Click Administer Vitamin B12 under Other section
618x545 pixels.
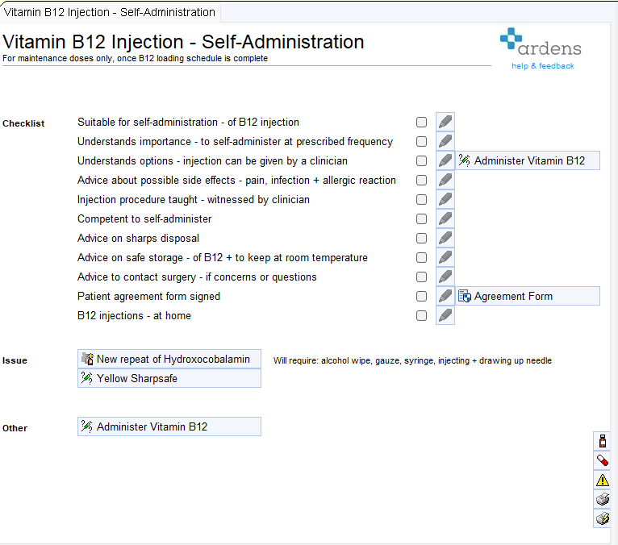click(x=169, y=426)
